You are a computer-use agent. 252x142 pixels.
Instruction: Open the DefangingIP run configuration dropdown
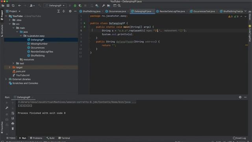(55, 6)
